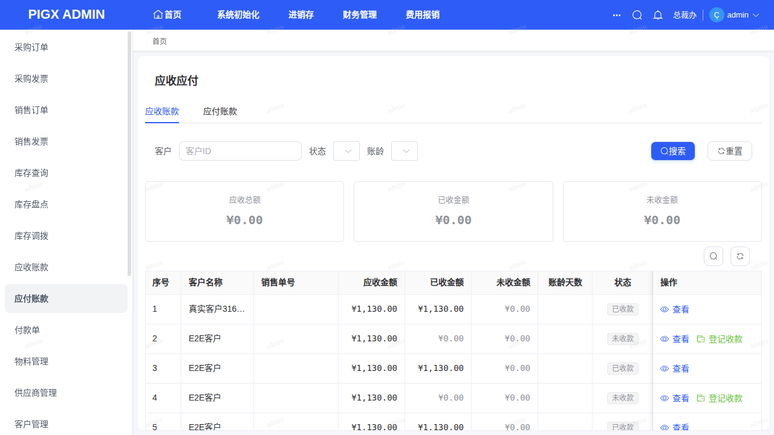Select the 应收账款 tab
The width and height of the screenshot is (774, 435).
162,111
